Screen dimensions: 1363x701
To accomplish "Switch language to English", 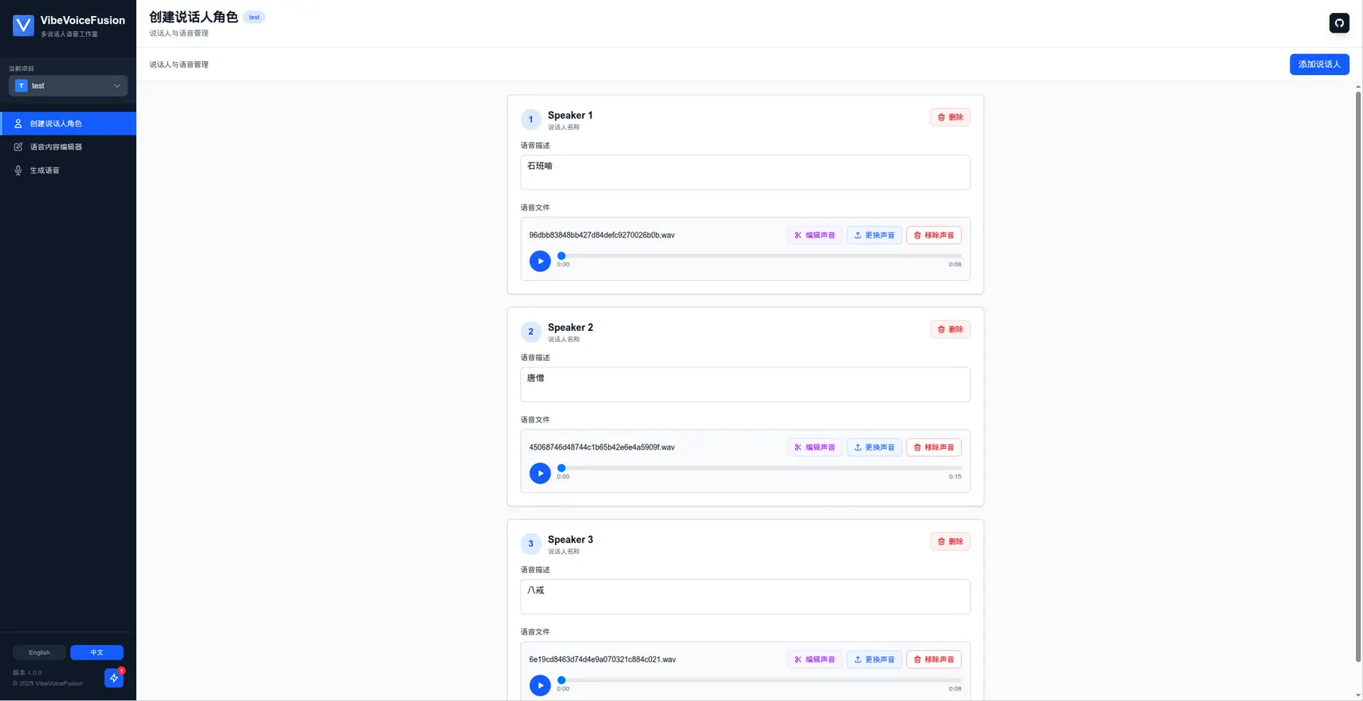I will [x=39, y=653].
